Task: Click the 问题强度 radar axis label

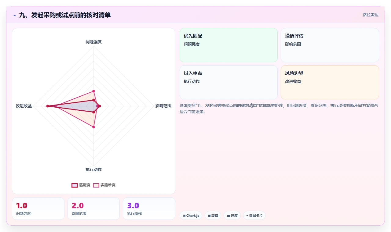Action: 93,42
